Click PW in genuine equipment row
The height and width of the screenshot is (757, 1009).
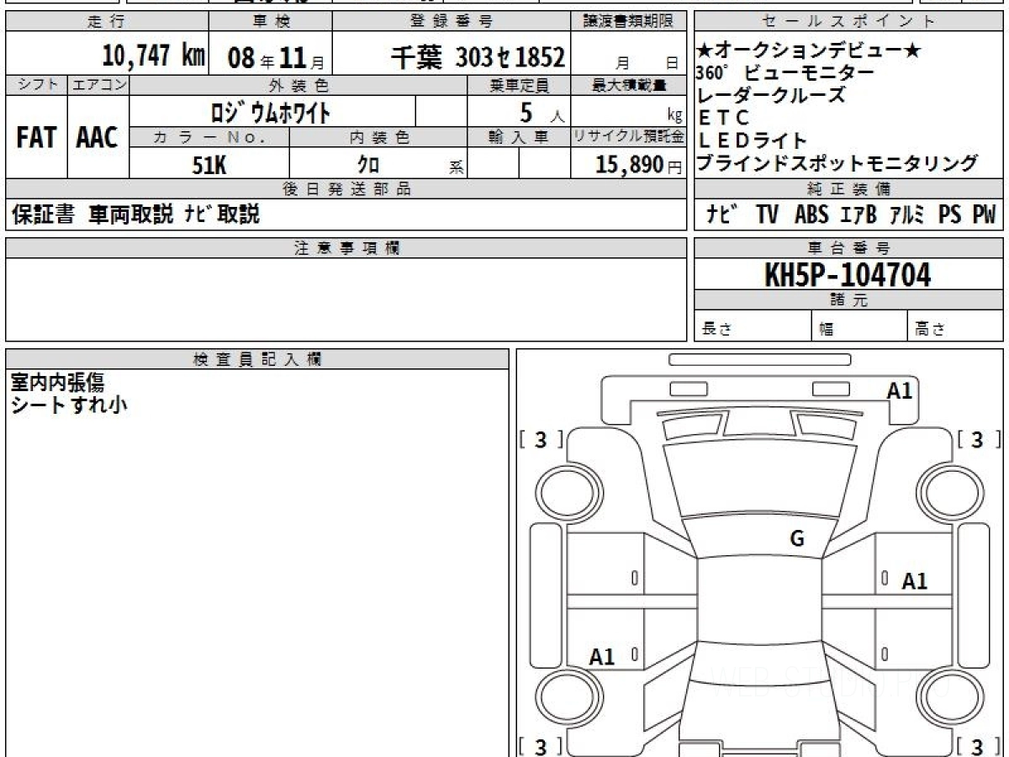coord(985,214)
